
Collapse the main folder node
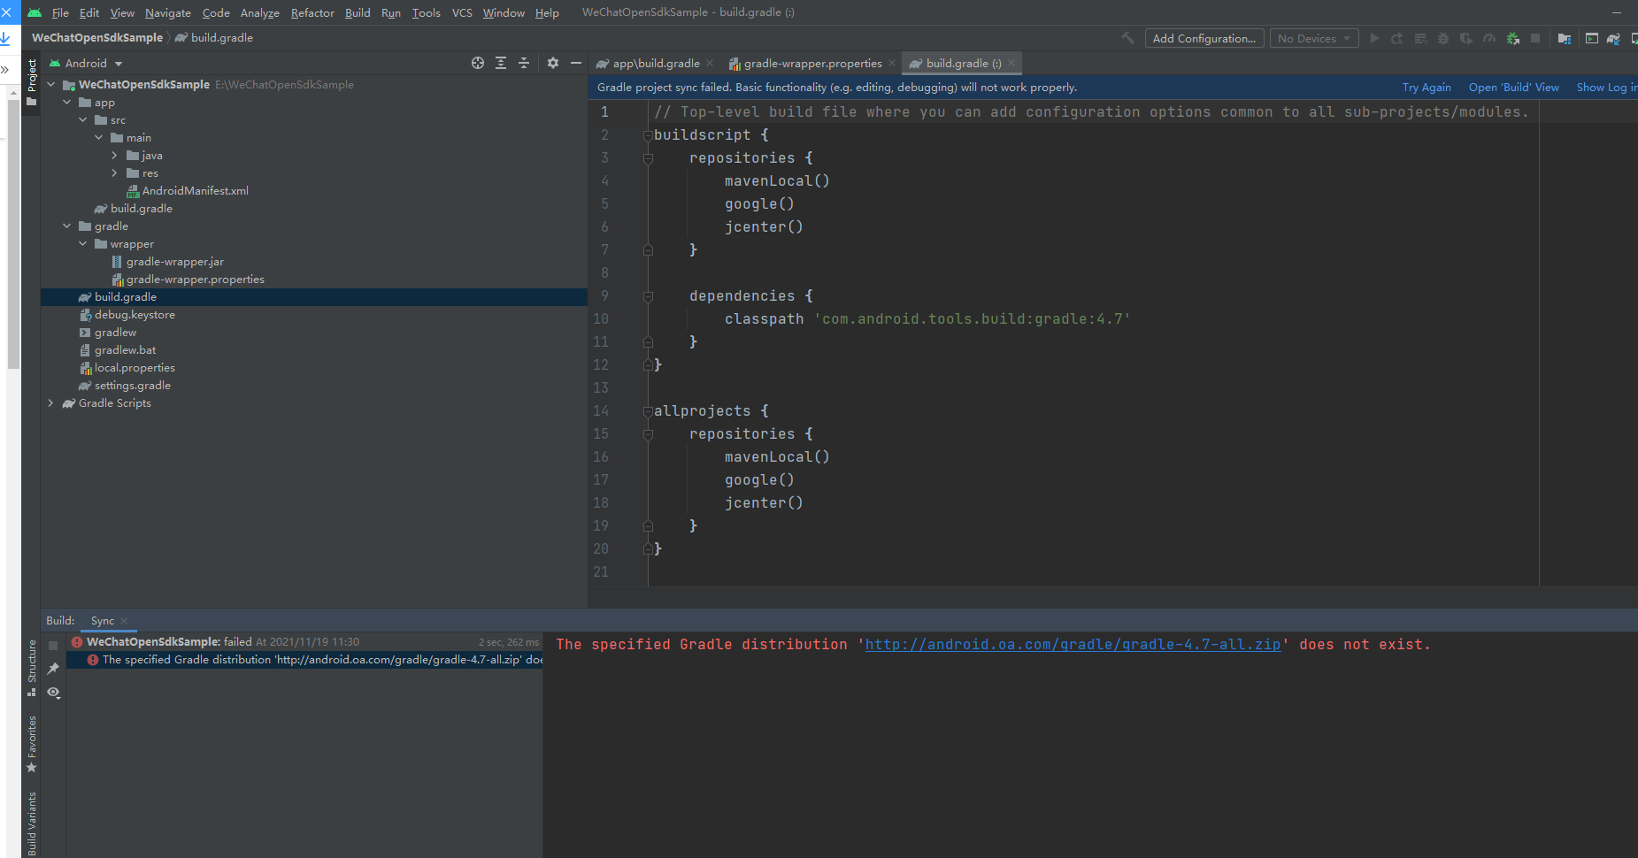tap(98, 138)
